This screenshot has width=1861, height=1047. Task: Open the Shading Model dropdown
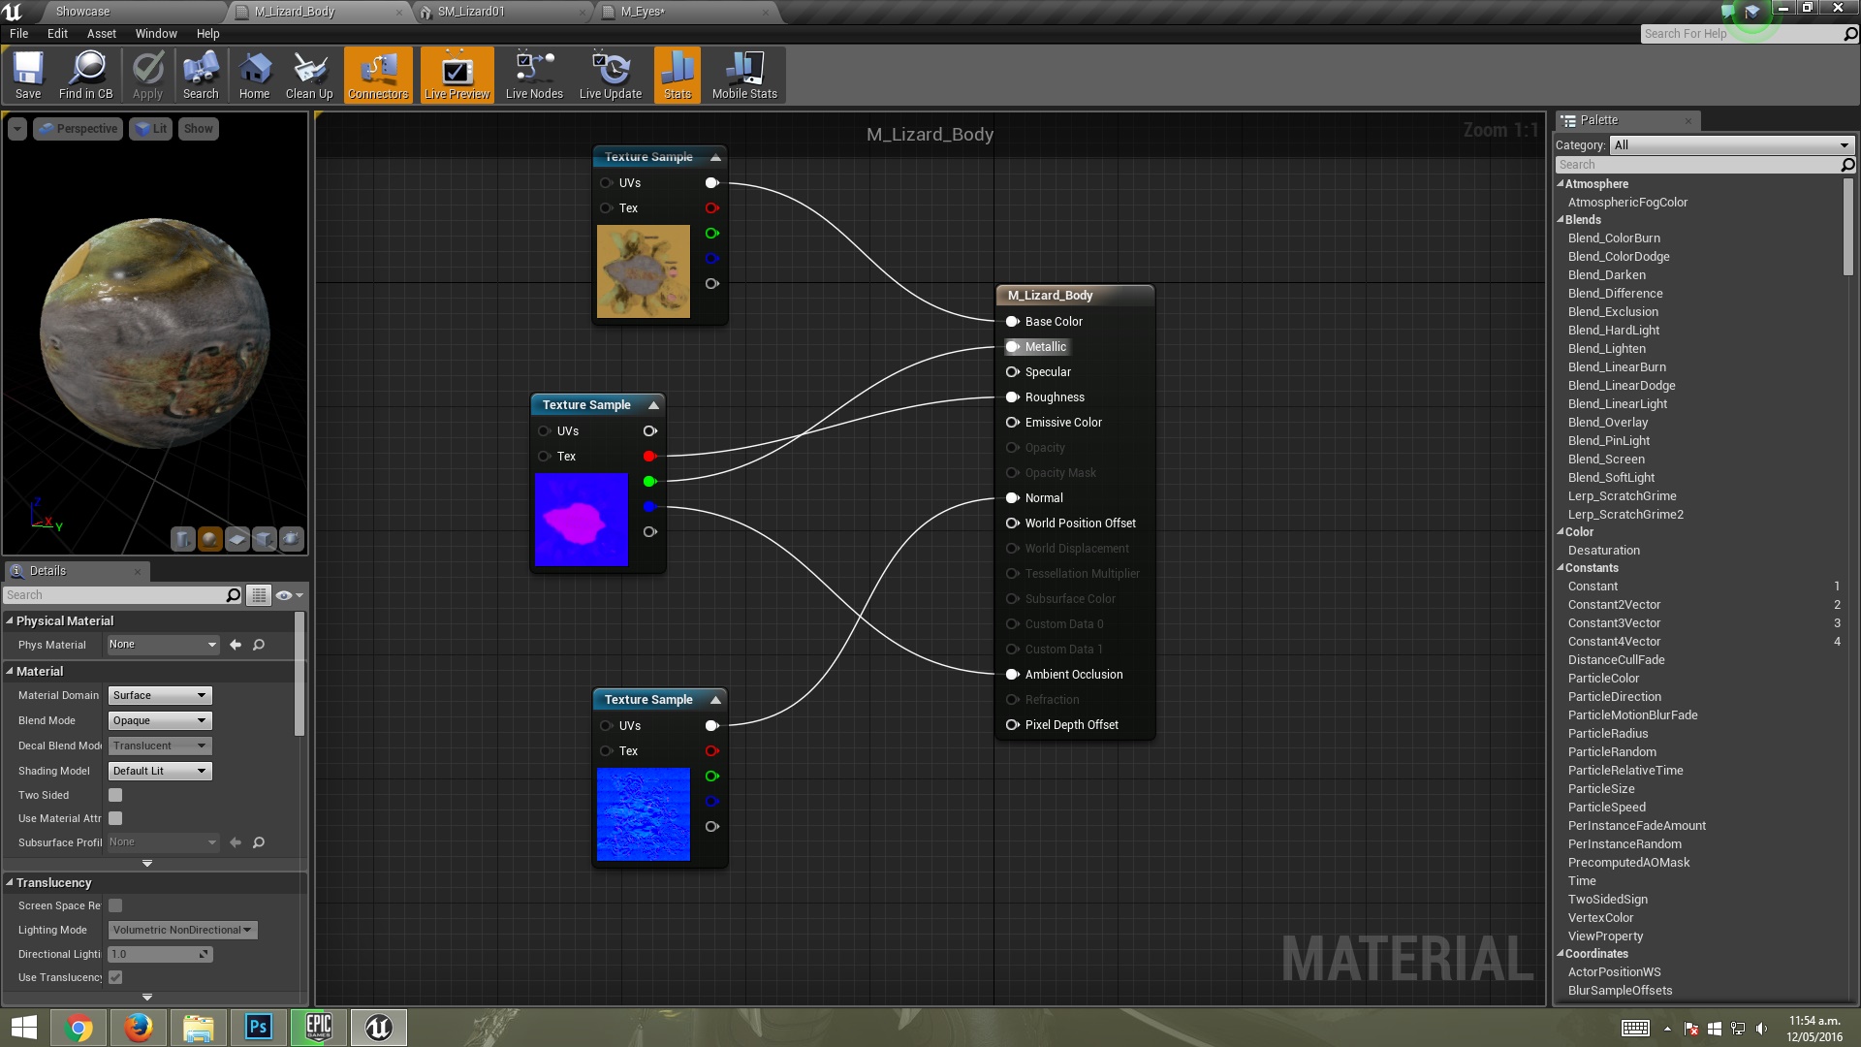(160, 771)
